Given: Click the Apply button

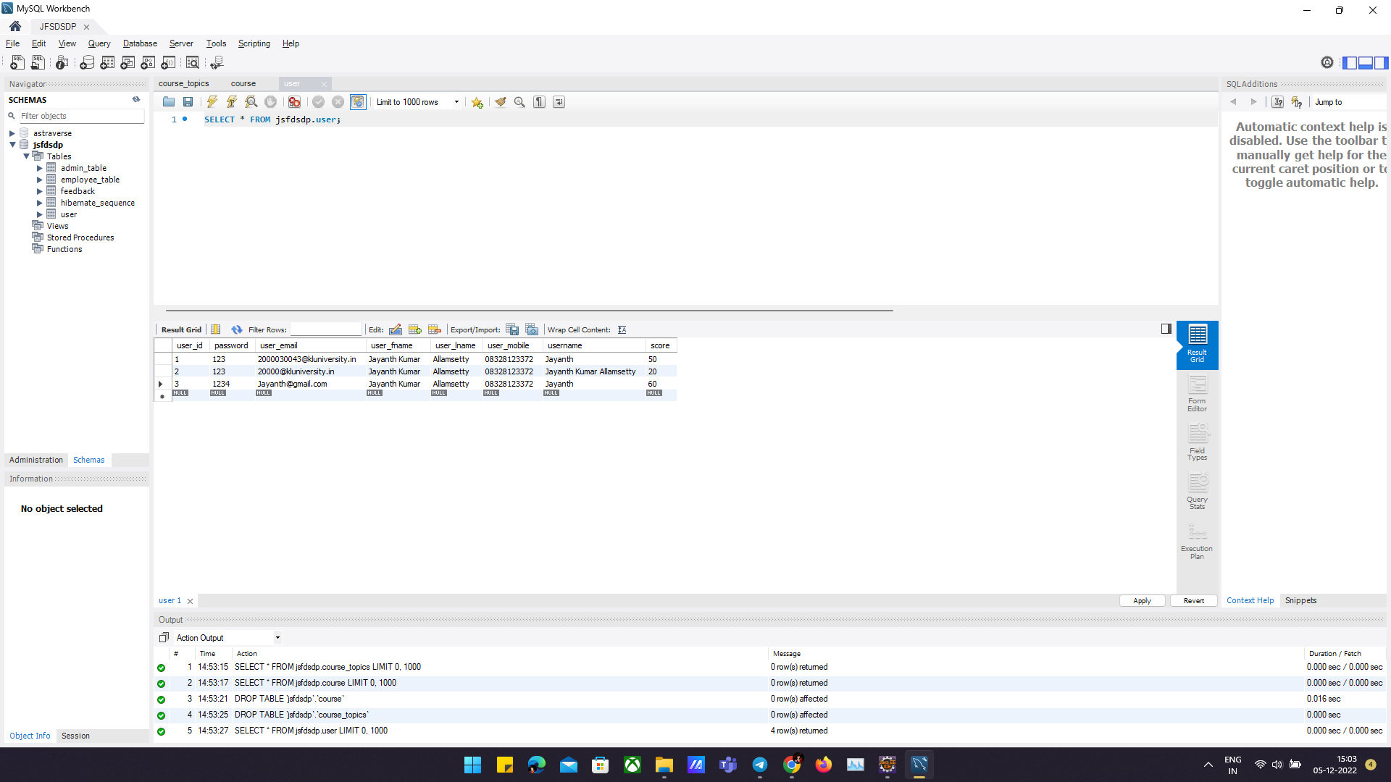Looking at the screenshot, I should 1142,601.
